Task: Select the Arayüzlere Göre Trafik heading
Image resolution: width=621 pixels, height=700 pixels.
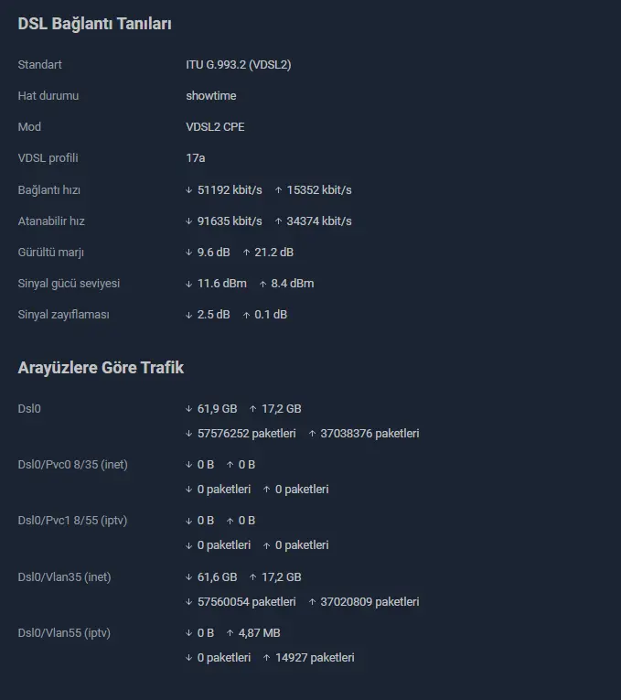Action: (101, 368)
